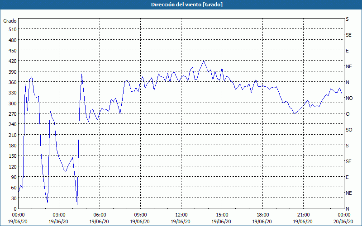
Task: Click the 'NE' compass label at the 45 level
Action: pos(349,193)
